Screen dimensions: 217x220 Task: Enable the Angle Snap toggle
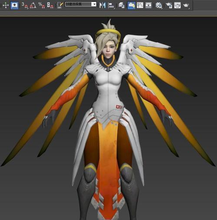(x=33, y=5)
